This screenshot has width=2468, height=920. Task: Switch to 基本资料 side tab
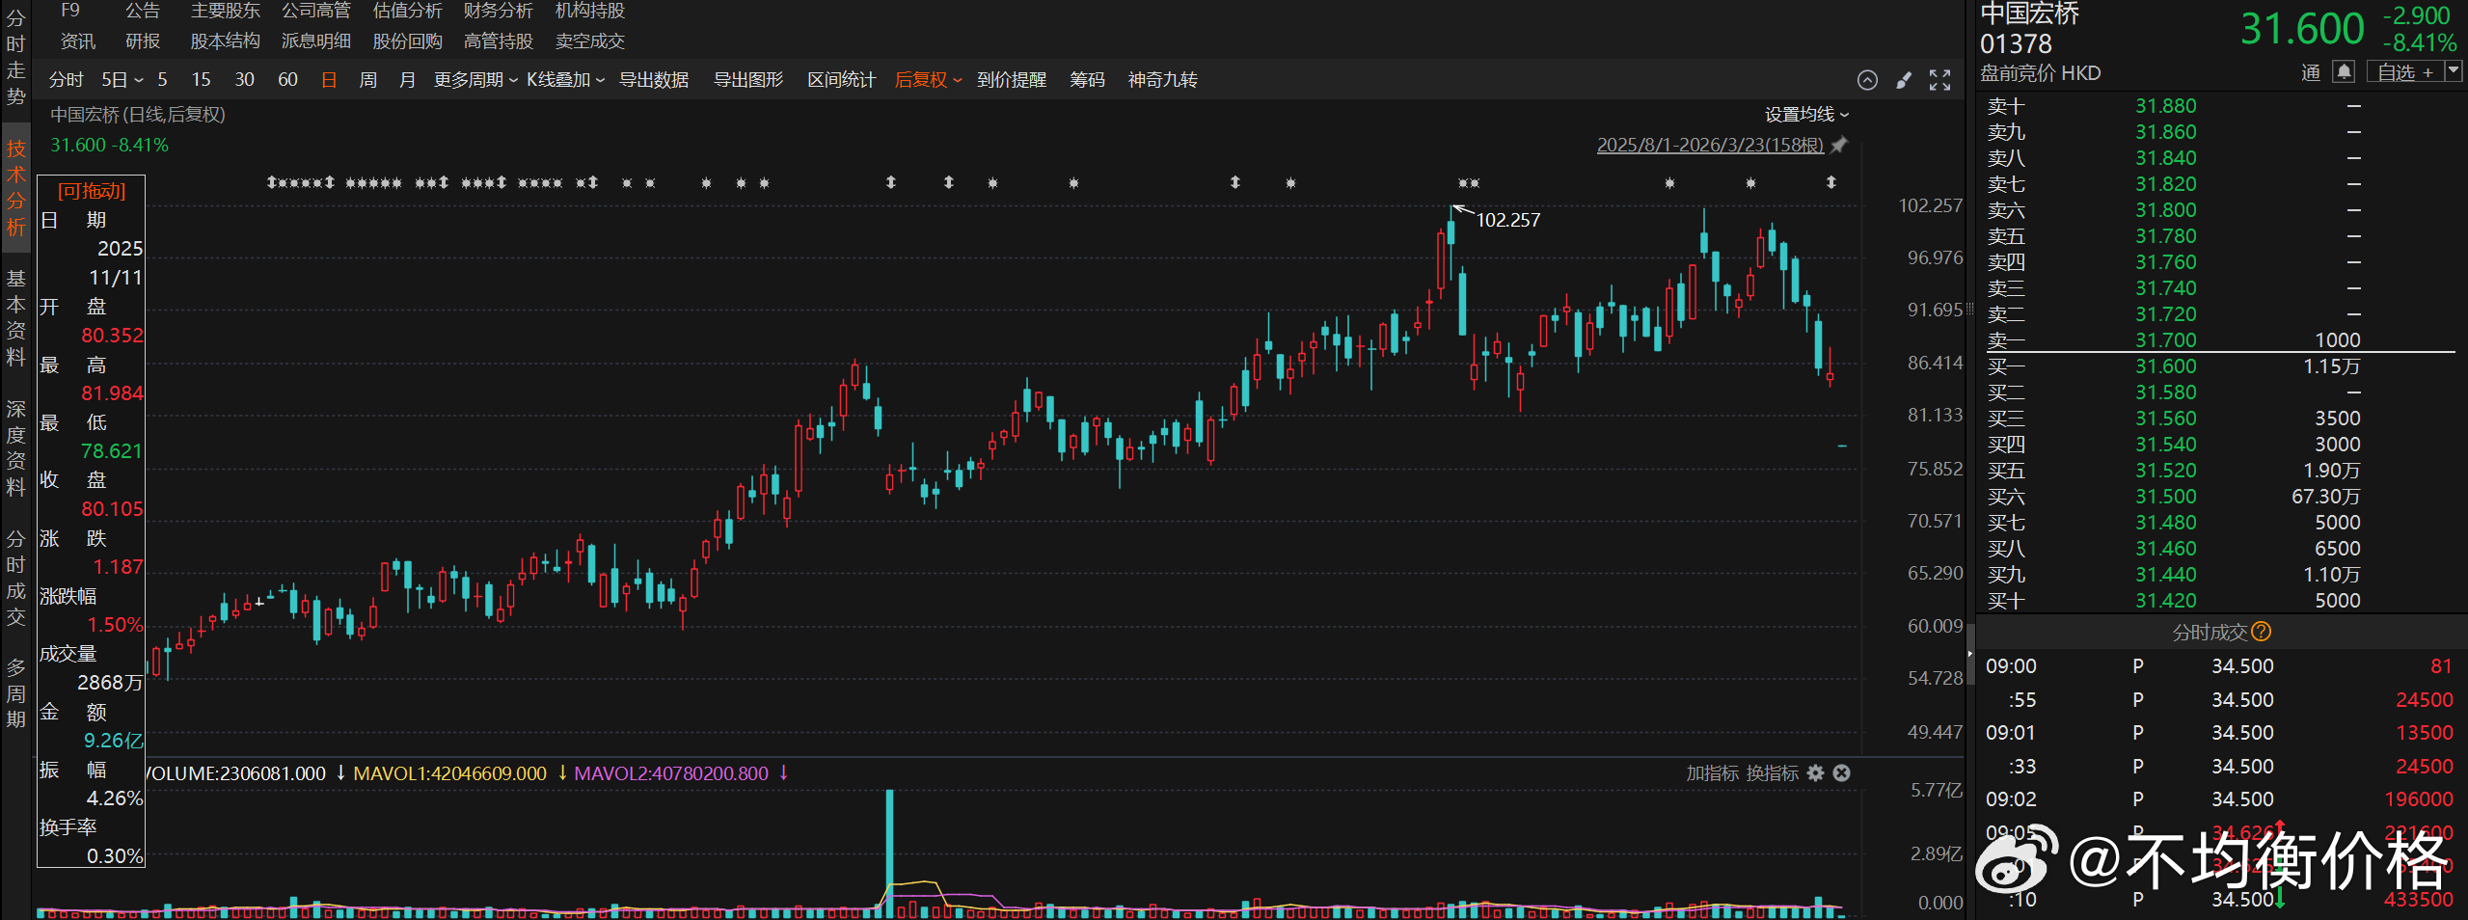15,318
